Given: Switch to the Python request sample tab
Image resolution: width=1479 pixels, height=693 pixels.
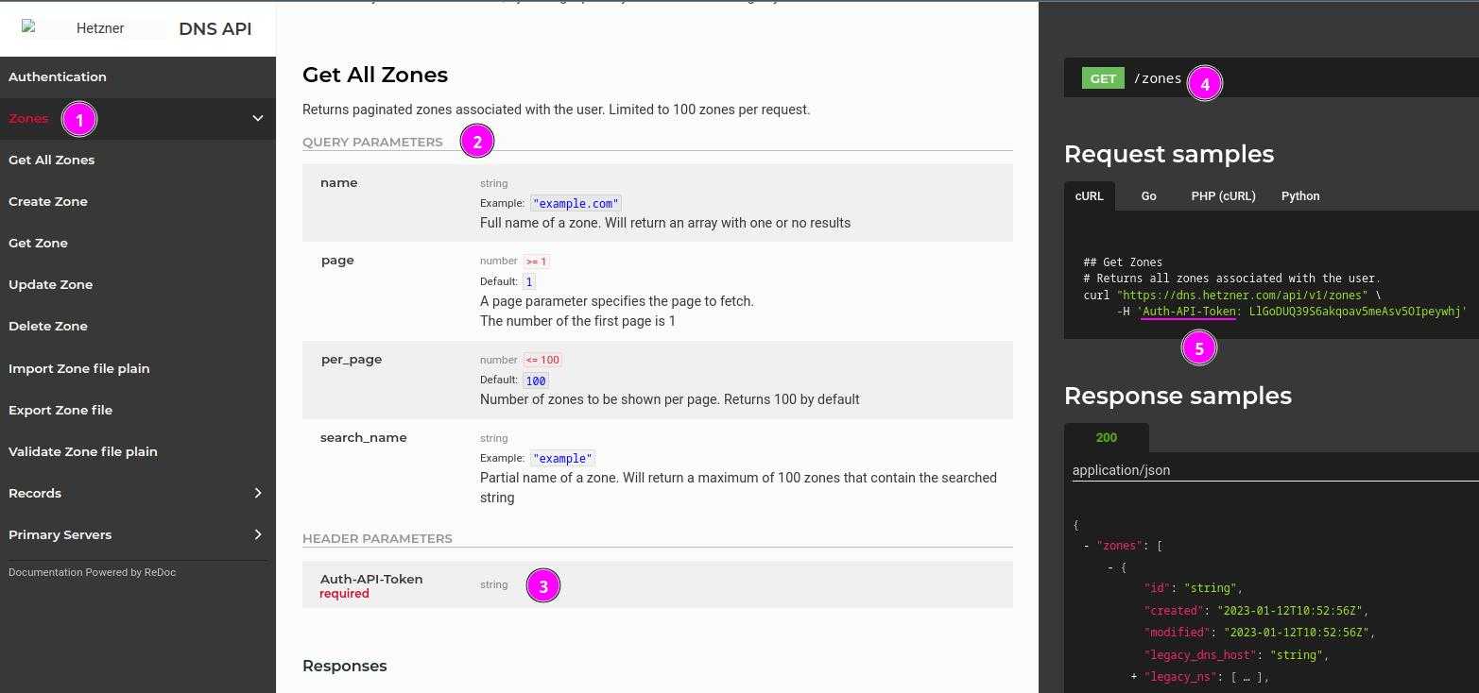Looking at the screenshot, I should pyautogui.click(x=1300, y=195).
